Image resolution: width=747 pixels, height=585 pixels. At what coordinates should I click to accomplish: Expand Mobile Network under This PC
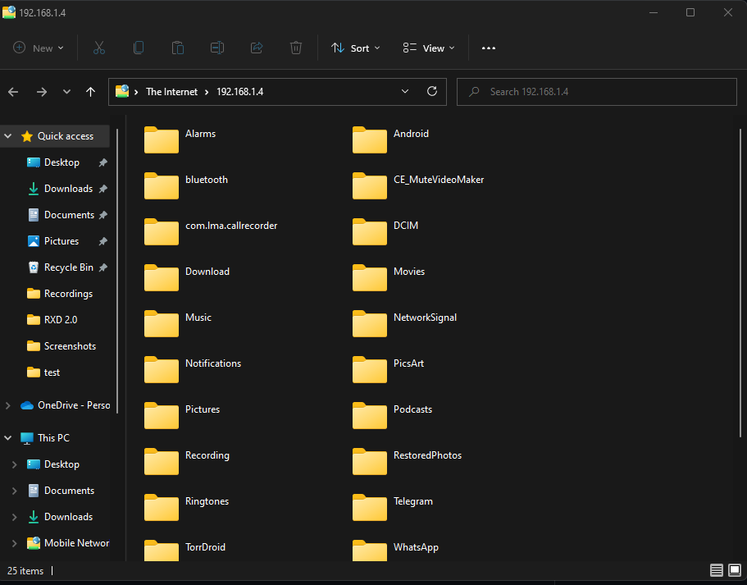pyautogui.click(x=14, y=543)
